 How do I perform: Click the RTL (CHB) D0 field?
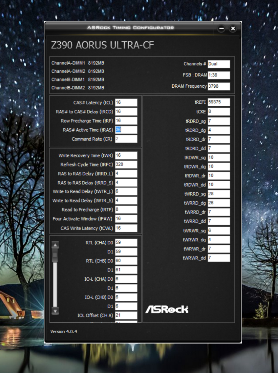[x=126, y=261]
